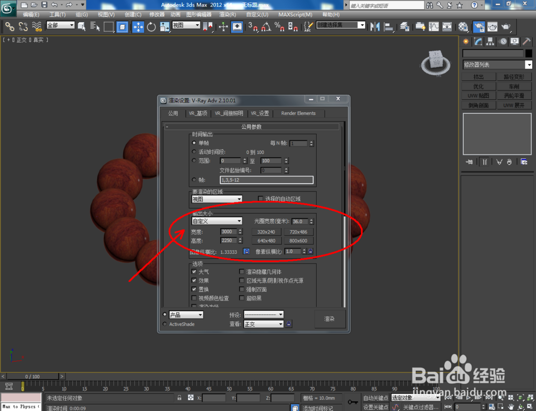Viewport: 536px width, 411px height.
Task: Open the Material Editor icon
Action: point(463,27)
